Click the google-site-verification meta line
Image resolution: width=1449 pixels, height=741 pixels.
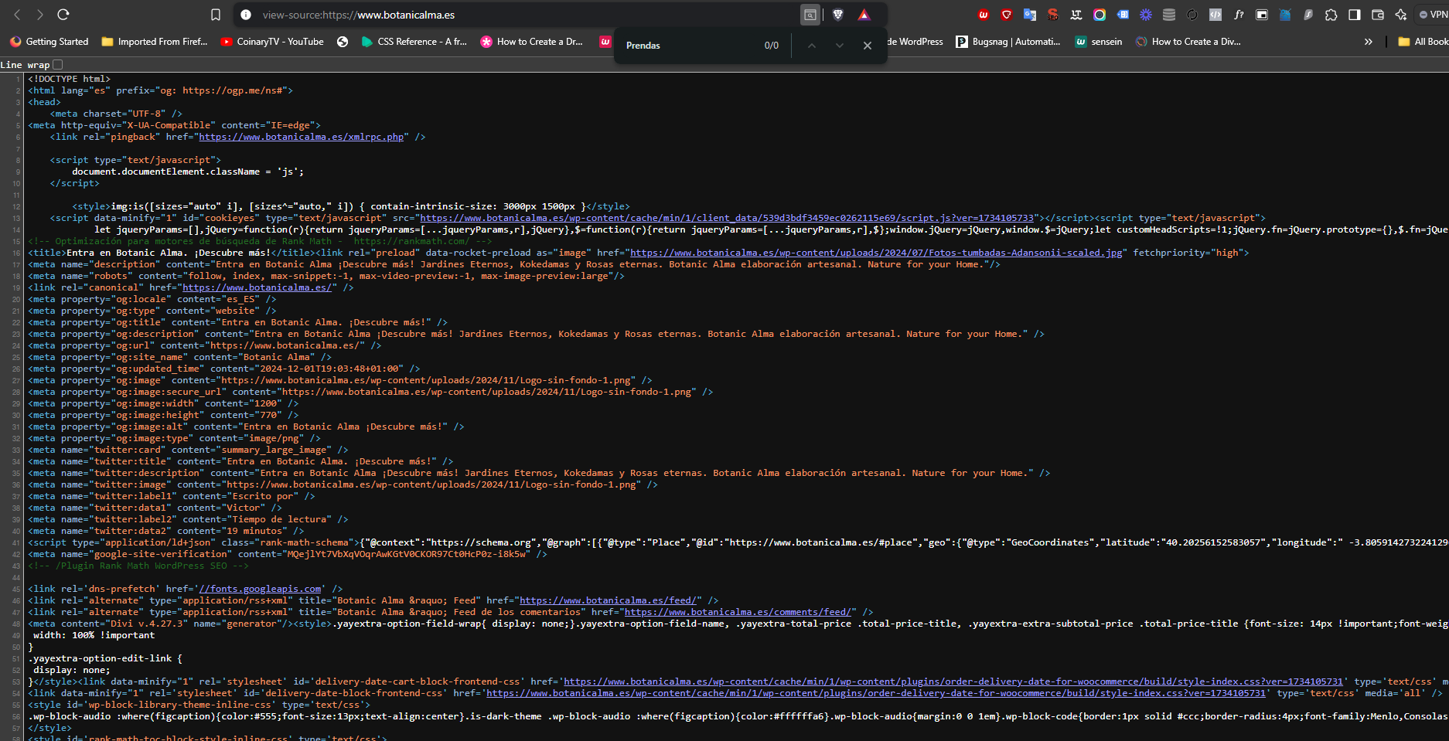point(287,554)
